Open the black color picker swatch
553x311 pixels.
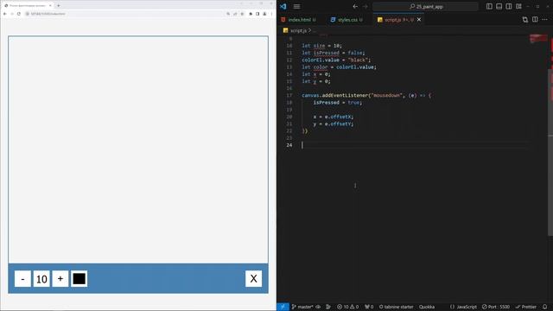click(79, 279)
